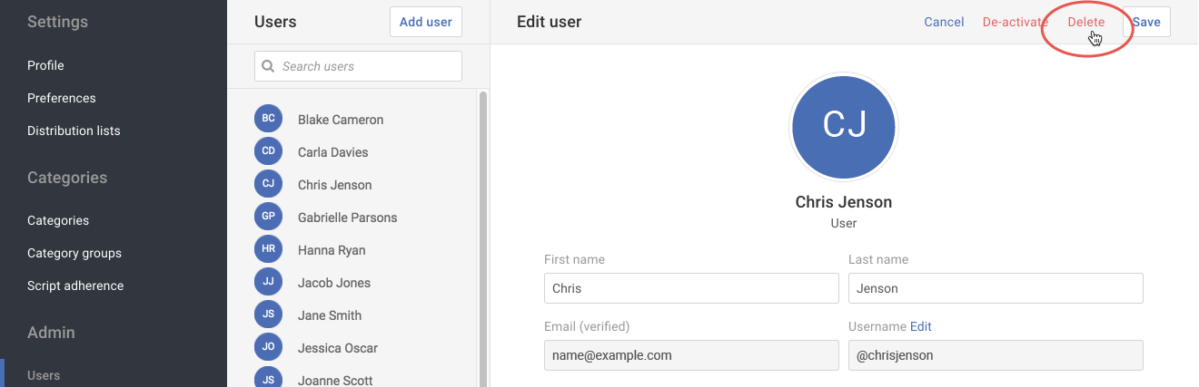Save the user changes

1146,22
